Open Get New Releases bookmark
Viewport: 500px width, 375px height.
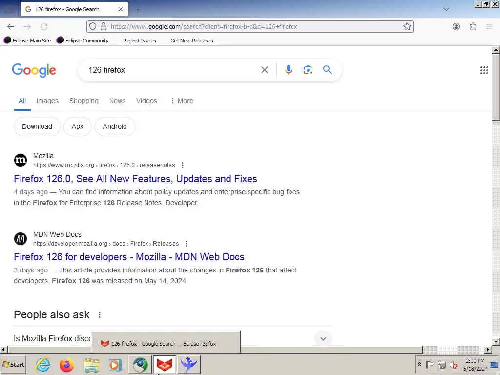pos(191,41)
